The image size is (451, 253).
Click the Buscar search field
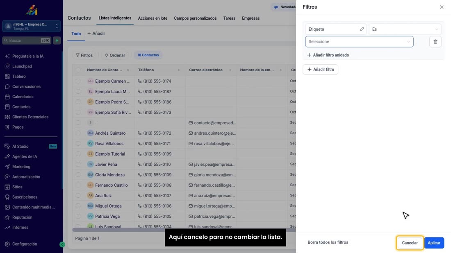[27, 41]
